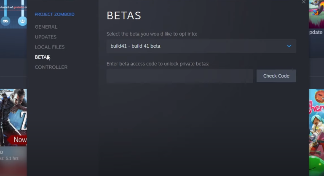
Task: Open the build41 beta combo box
Action: click(x=201, y=46)
